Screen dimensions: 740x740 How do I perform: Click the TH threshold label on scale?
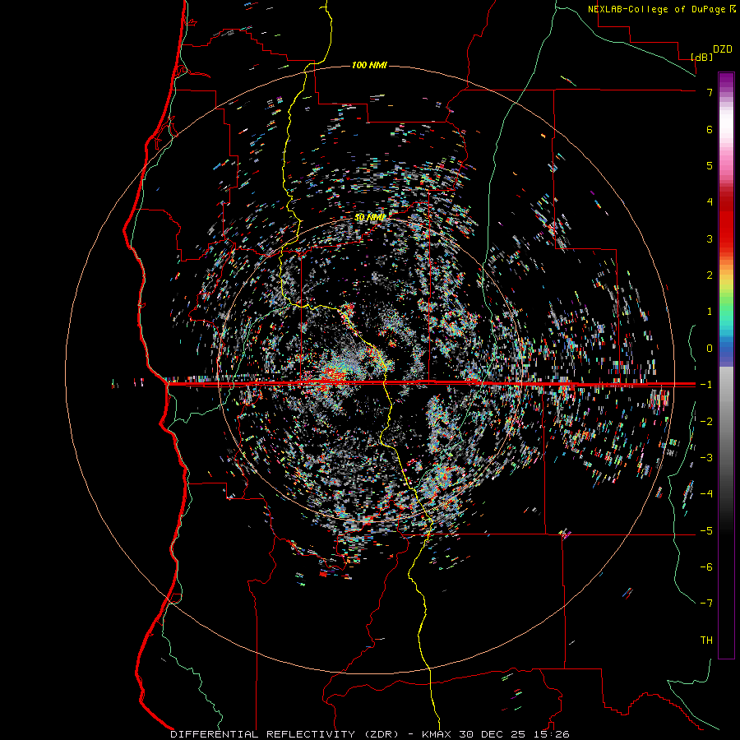pyautogui.click(x=706, y=641)
